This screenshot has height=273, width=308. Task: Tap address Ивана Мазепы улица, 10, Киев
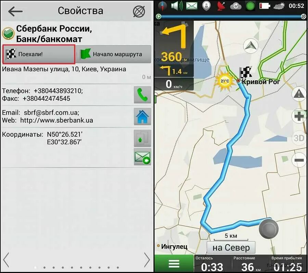coord(64,69)
